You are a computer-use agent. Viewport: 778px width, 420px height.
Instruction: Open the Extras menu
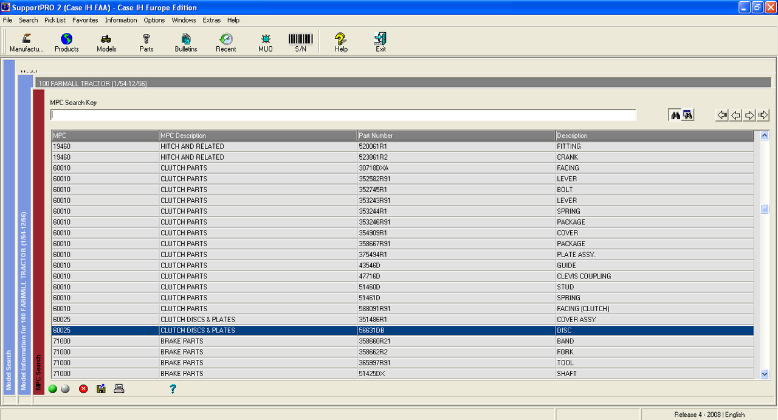click(x=212, y=20)
